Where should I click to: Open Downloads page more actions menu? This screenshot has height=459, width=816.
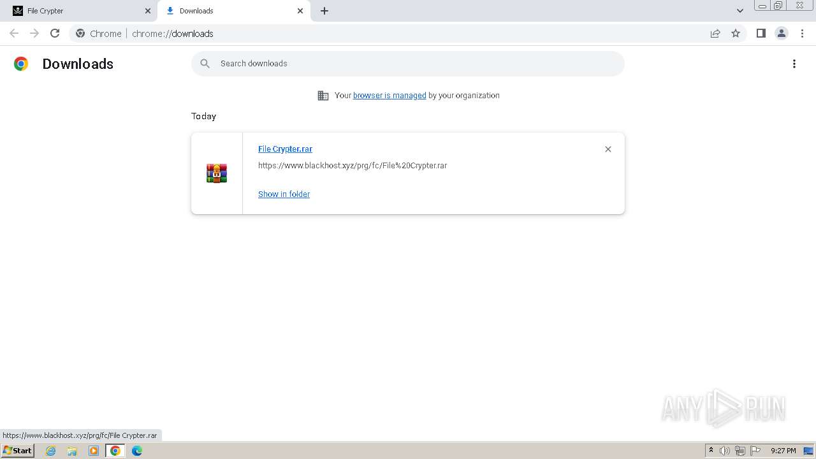[x=794, y=64]
